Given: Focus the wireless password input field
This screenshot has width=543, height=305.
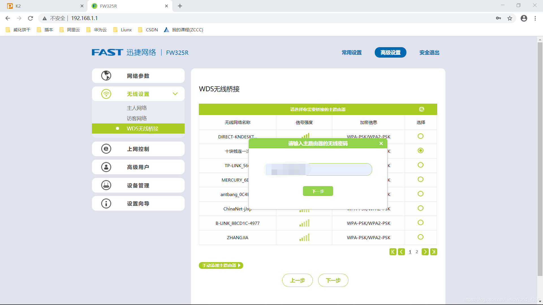Looking at the screenshot, I should pyautogui.click(x=318, y=169).
